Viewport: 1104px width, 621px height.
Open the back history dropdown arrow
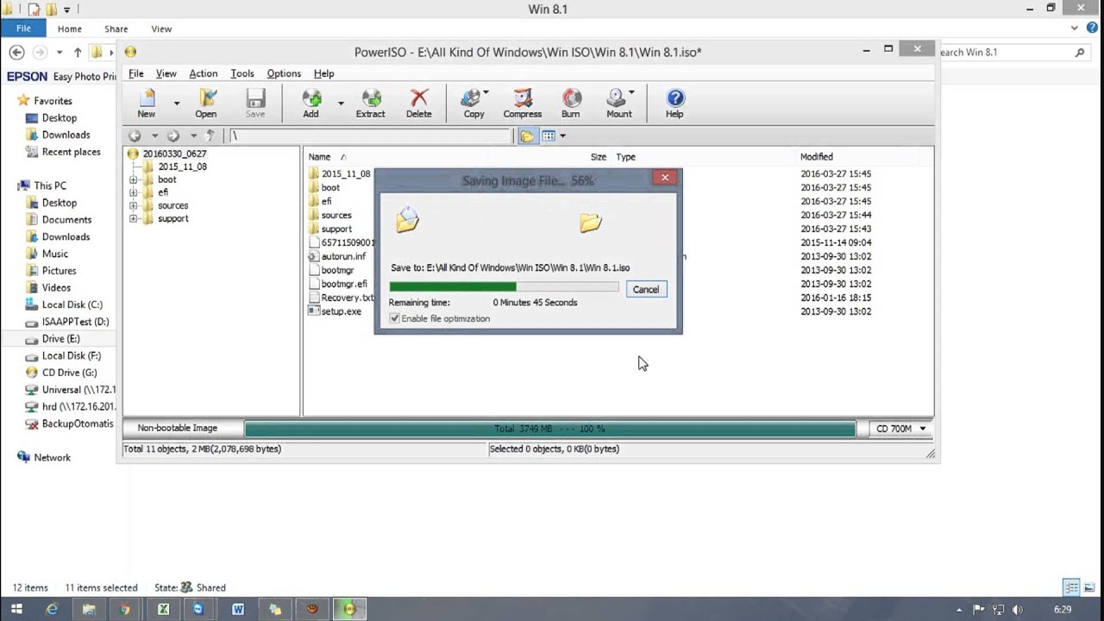(x=154, y=135)
